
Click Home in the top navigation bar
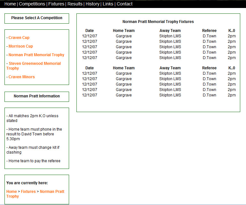click(x=10, y=4)
